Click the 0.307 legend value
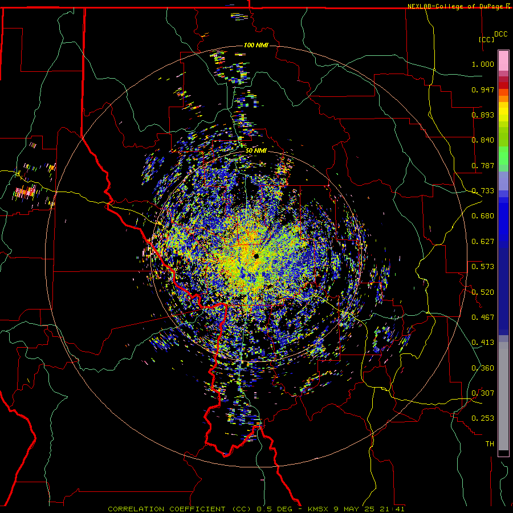Viewport: 513px width, 513px height. (x=483, y=393)
